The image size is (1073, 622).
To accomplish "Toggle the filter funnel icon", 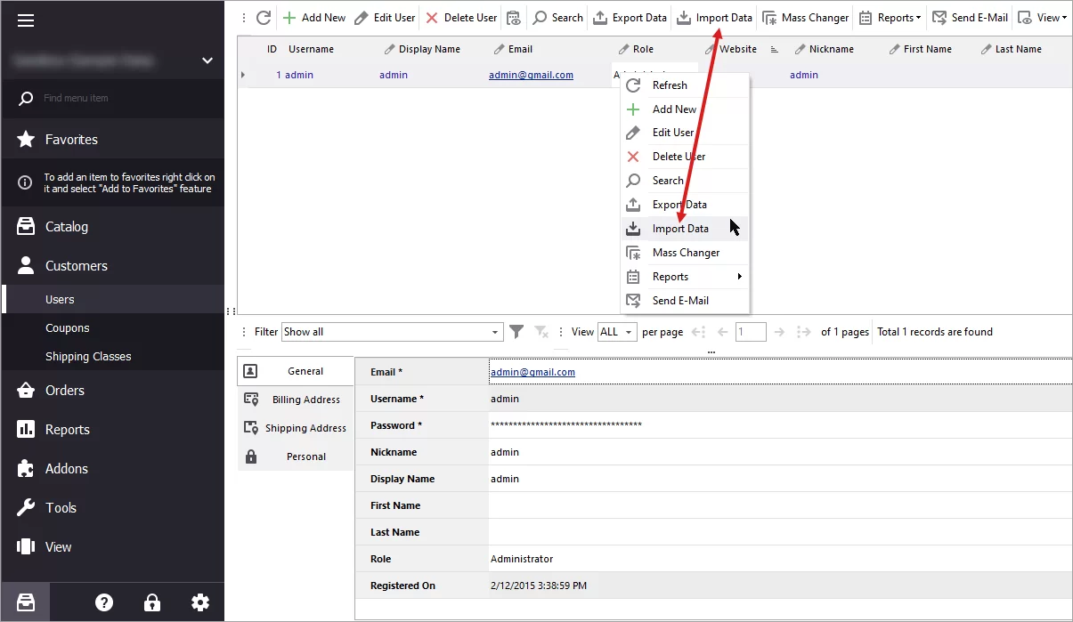I will point(516,331).
